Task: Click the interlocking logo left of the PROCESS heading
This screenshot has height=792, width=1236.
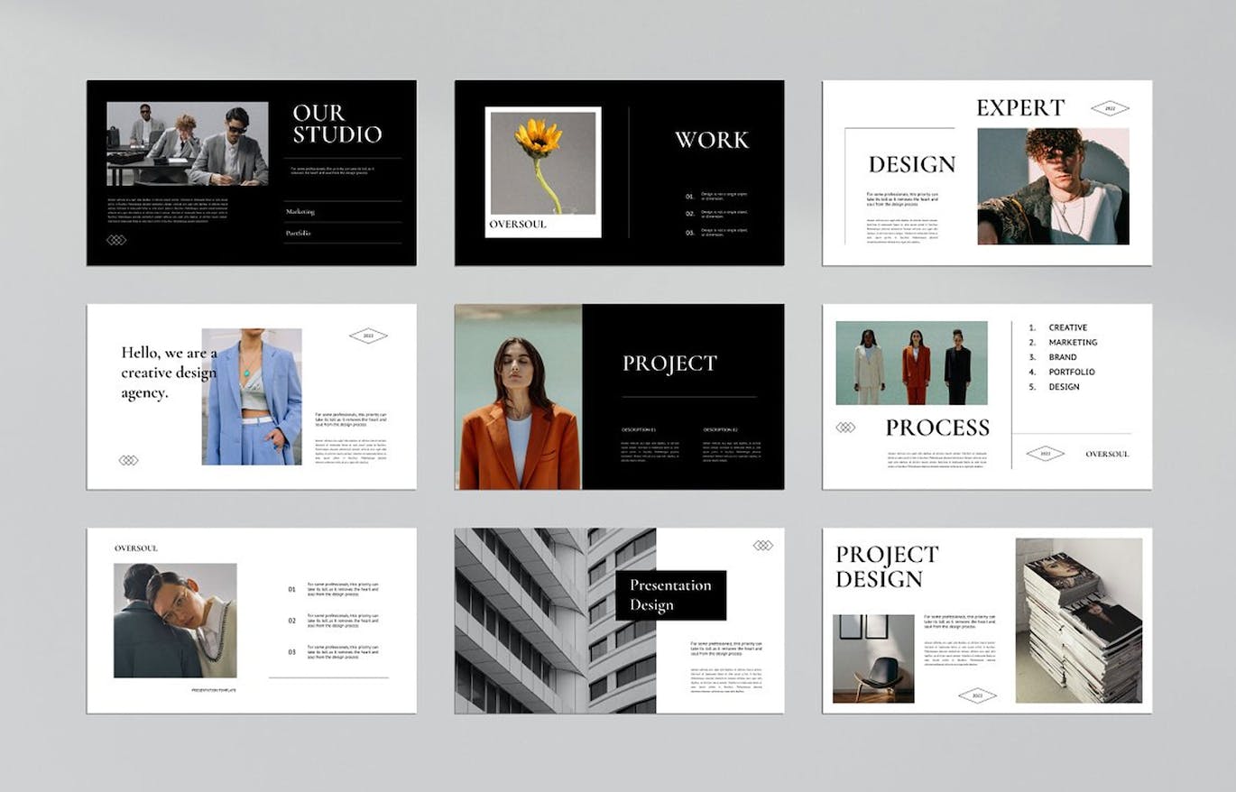Action: click(845, 427)
